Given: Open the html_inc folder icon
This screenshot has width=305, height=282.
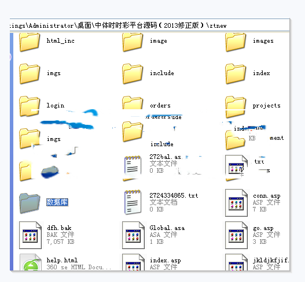Looking at the screenshot, I should tap(30, 42).
